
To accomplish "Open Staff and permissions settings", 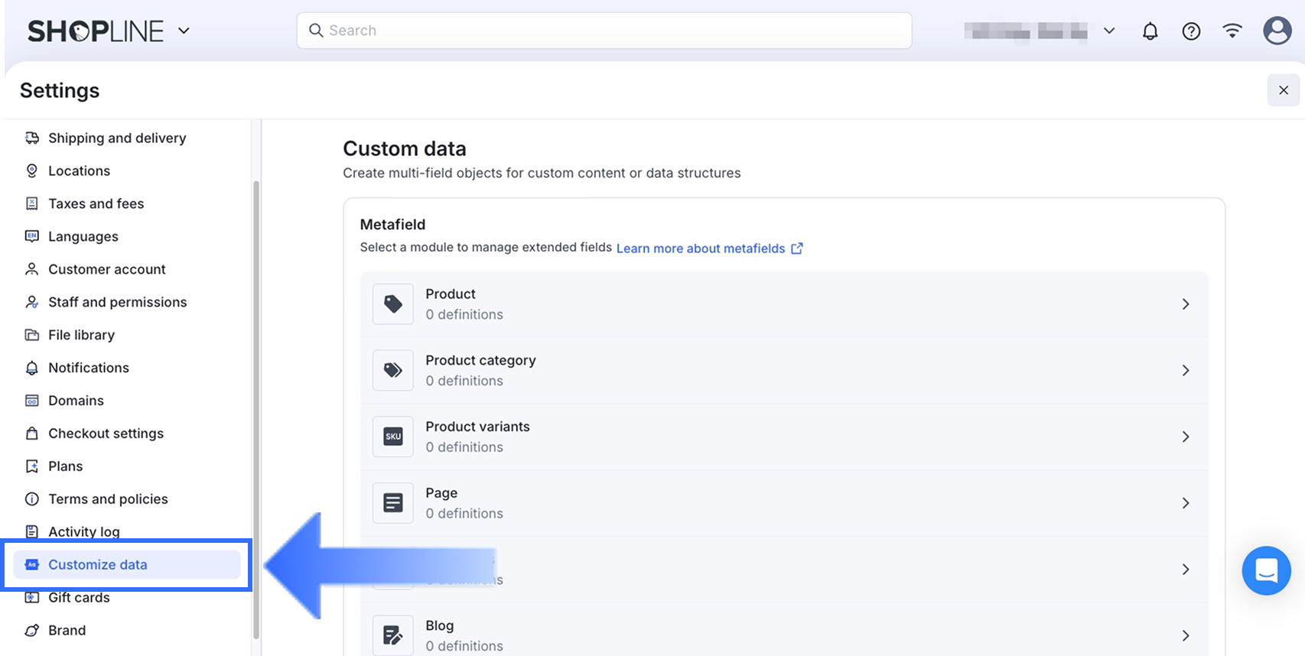I will tap(117, 302).
